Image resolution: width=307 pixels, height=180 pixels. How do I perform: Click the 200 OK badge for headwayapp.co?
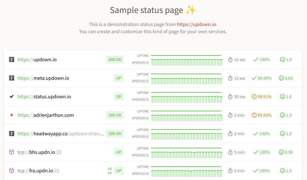pos(115,134)
